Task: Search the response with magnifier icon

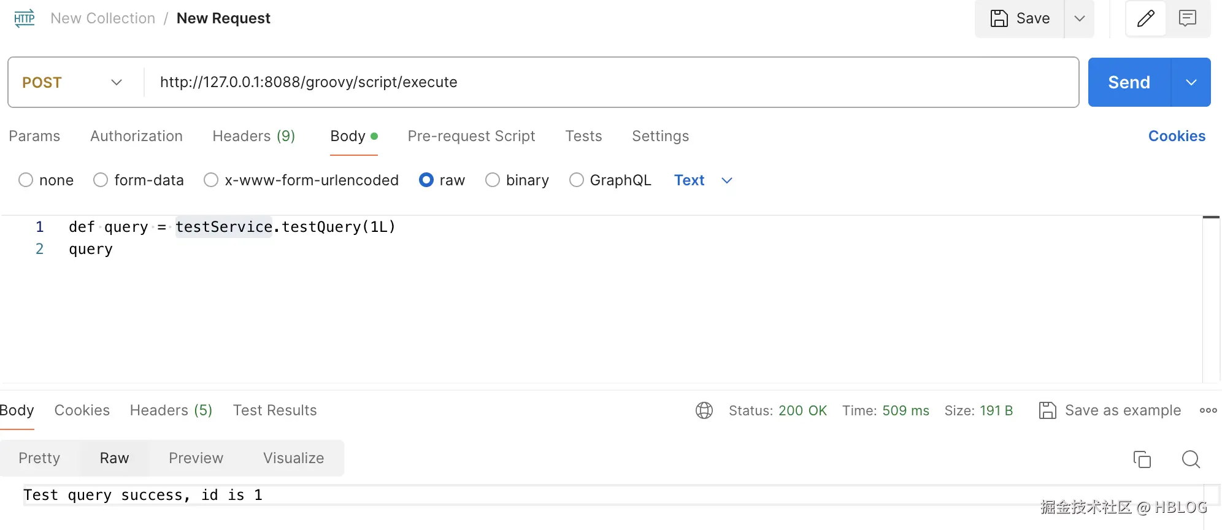Action: coord(1191,459)
